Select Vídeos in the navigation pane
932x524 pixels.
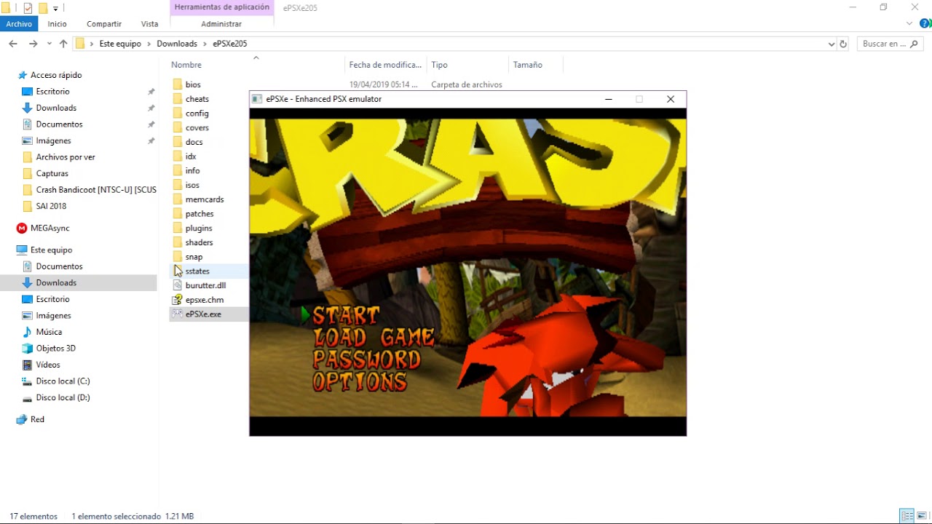point(41,365)
